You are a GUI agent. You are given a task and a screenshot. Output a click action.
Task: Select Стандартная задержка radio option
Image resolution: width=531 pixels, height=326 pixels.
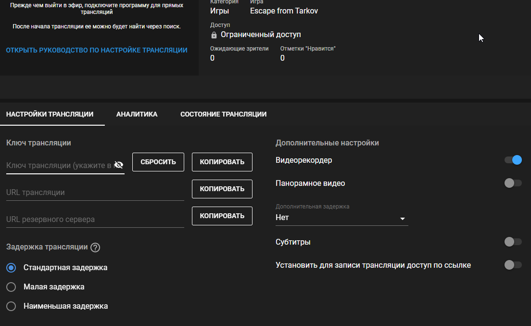pyautogui.click(x=11, y=268)
